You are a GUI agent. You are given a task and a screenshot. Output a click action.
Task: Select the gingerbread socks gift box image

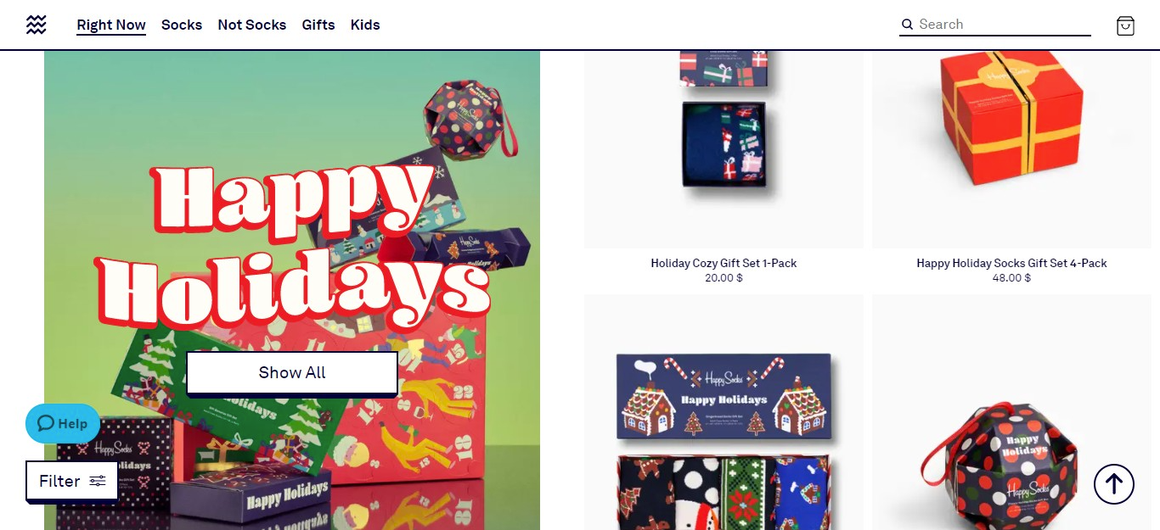point(724,412)
